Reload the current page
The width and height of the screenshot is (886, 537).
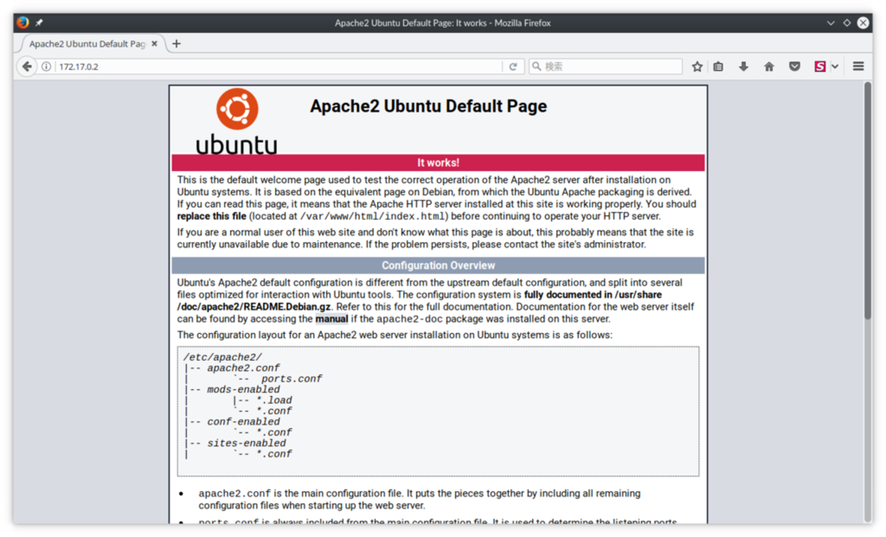[513, 67]
